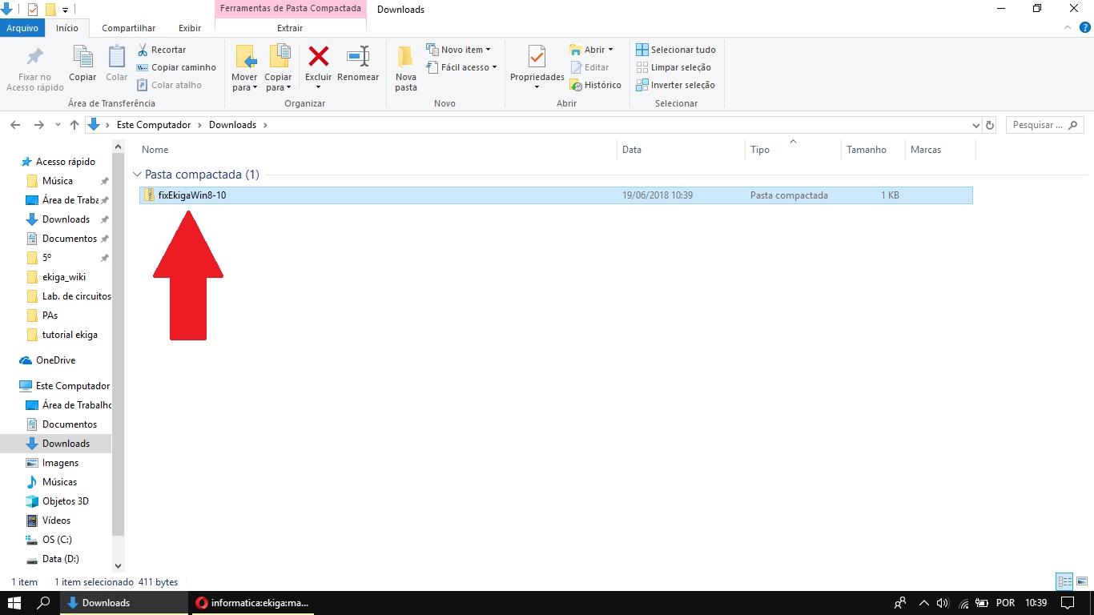The height and width of the screenshot is (615, 1094).
Task: Collapse the Pasta compactada group
Action: (138, 175)
